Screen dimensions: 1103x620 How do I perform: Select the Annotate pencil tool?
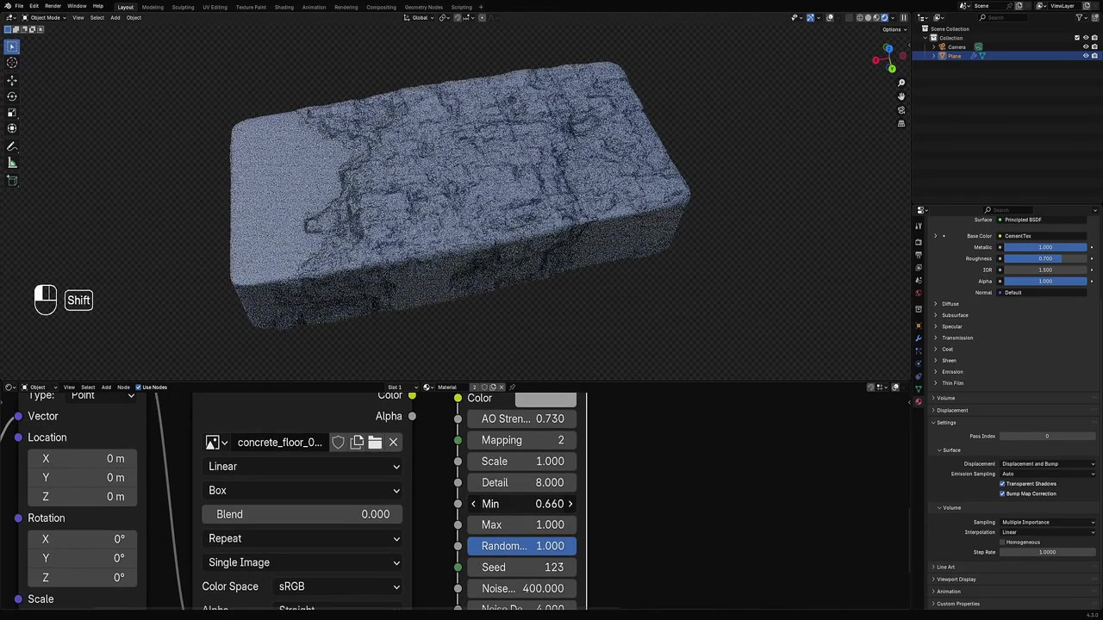[12, 146]
